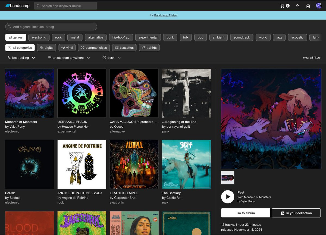Image resolution: width=326 pixels, height=235 pixels.
Task: Click artist name Castle Rat
Action: click(174, 198)
